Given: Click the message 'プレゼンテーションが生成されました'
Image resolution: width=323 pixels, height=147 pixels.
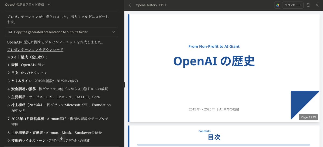Looking at the screenshot, I should [x=58, y=19].
